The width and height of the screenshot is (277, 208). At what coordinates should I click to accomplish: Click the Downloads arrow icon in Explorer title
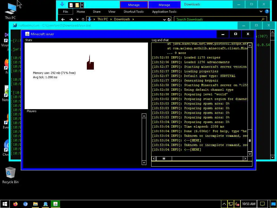coord(62,4)
